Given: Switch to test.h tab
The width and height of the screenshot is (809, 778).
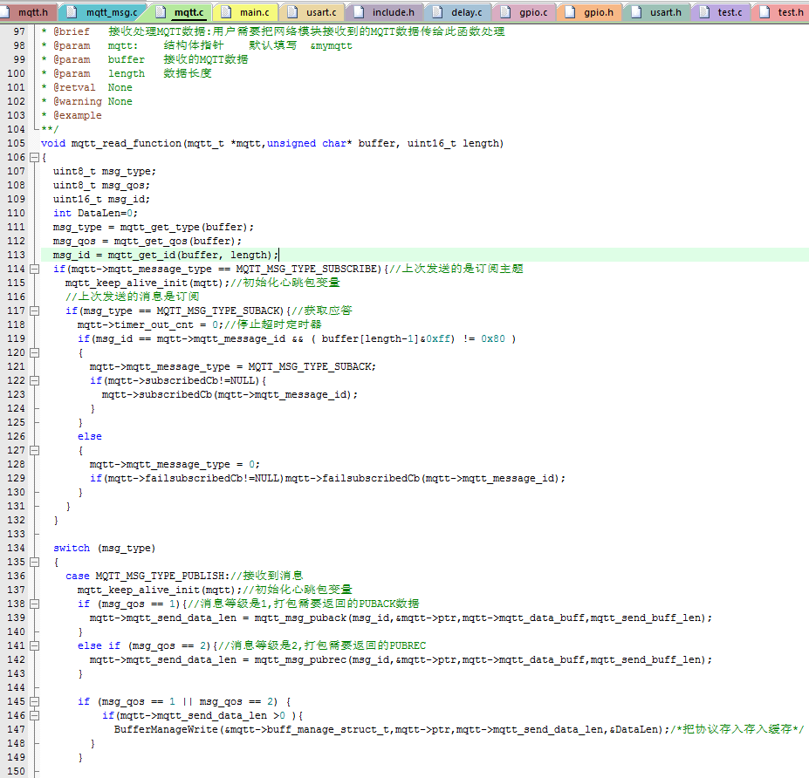Looking at the screenshot, I should [780, 12].
